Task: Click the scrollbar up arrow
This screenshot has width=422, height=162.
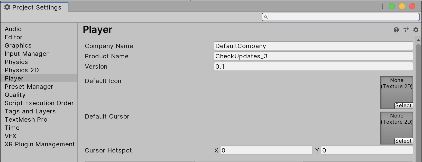Action: tap(418, 40)
